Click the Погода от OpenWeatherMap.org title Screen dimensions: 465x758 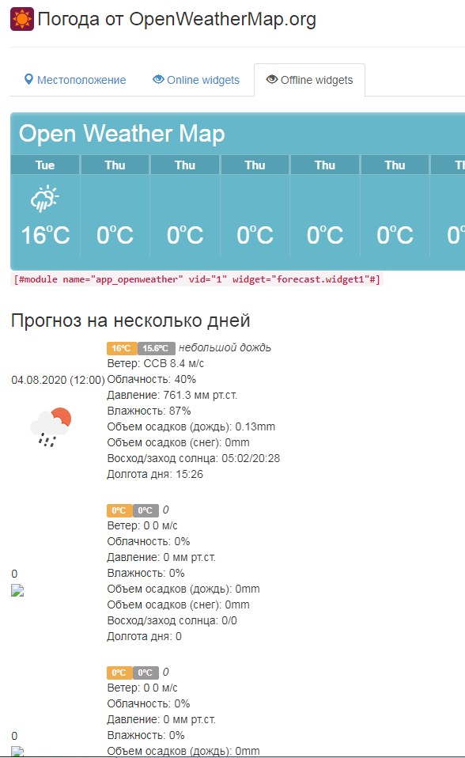176,19
